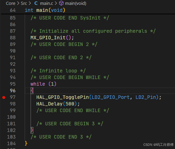Screen dimensions: 175x149
Task: Click line number 88 in gutter
Action: [13, 38]
